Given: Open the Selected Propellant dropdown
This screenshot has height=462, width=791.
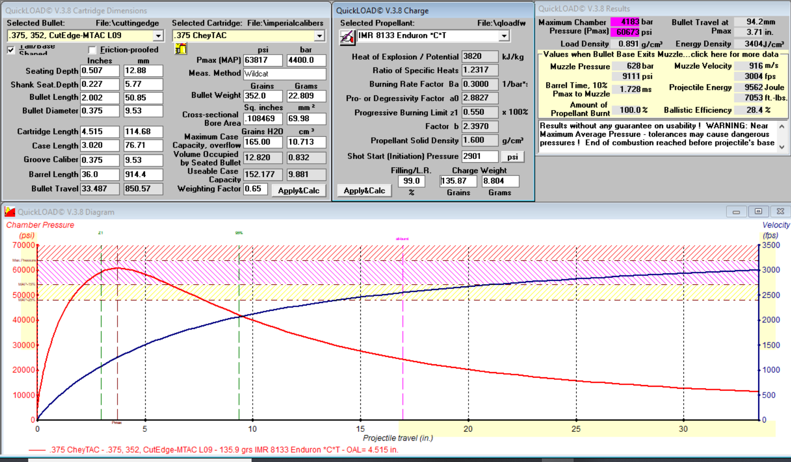Looking at the screenshot, I should [x=503, y=36].
